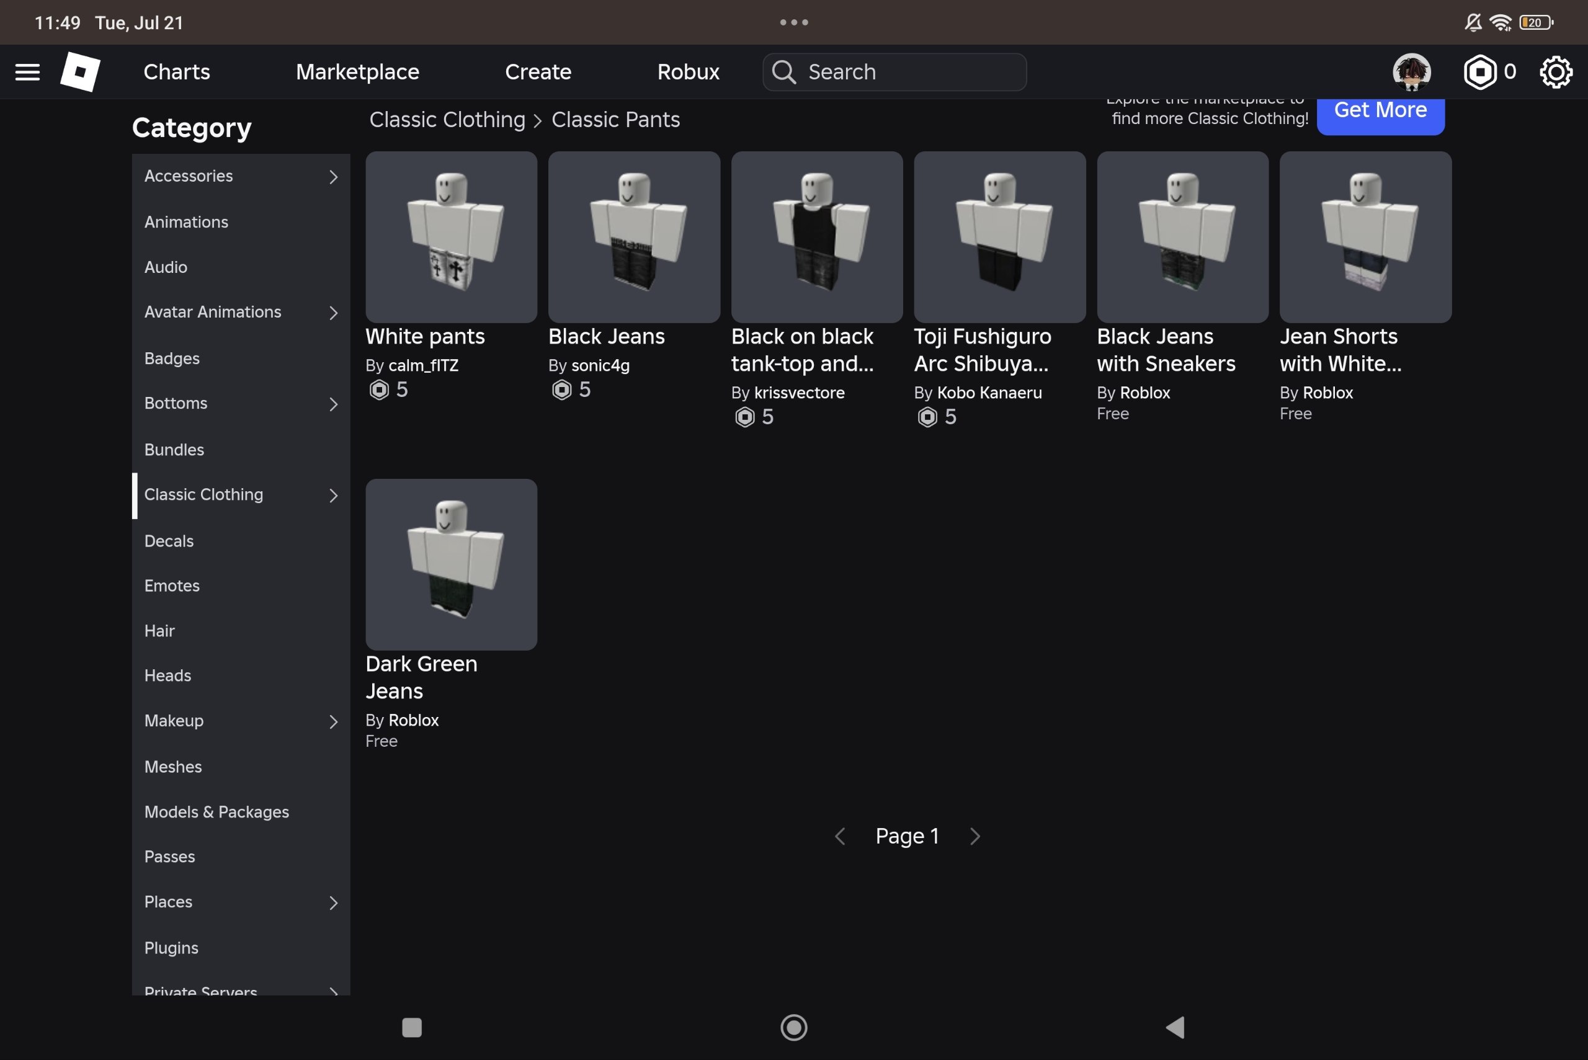1588x1060 pixels.
Task: Open the Jean Shorts with White title
Action: click(x=1340, y=349)
